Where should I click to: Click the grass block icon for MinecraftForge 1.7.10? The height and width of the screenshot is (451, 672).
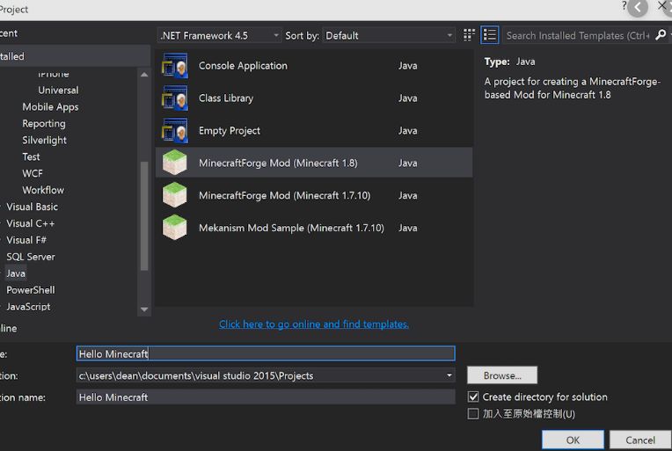(x=175, y=195)
